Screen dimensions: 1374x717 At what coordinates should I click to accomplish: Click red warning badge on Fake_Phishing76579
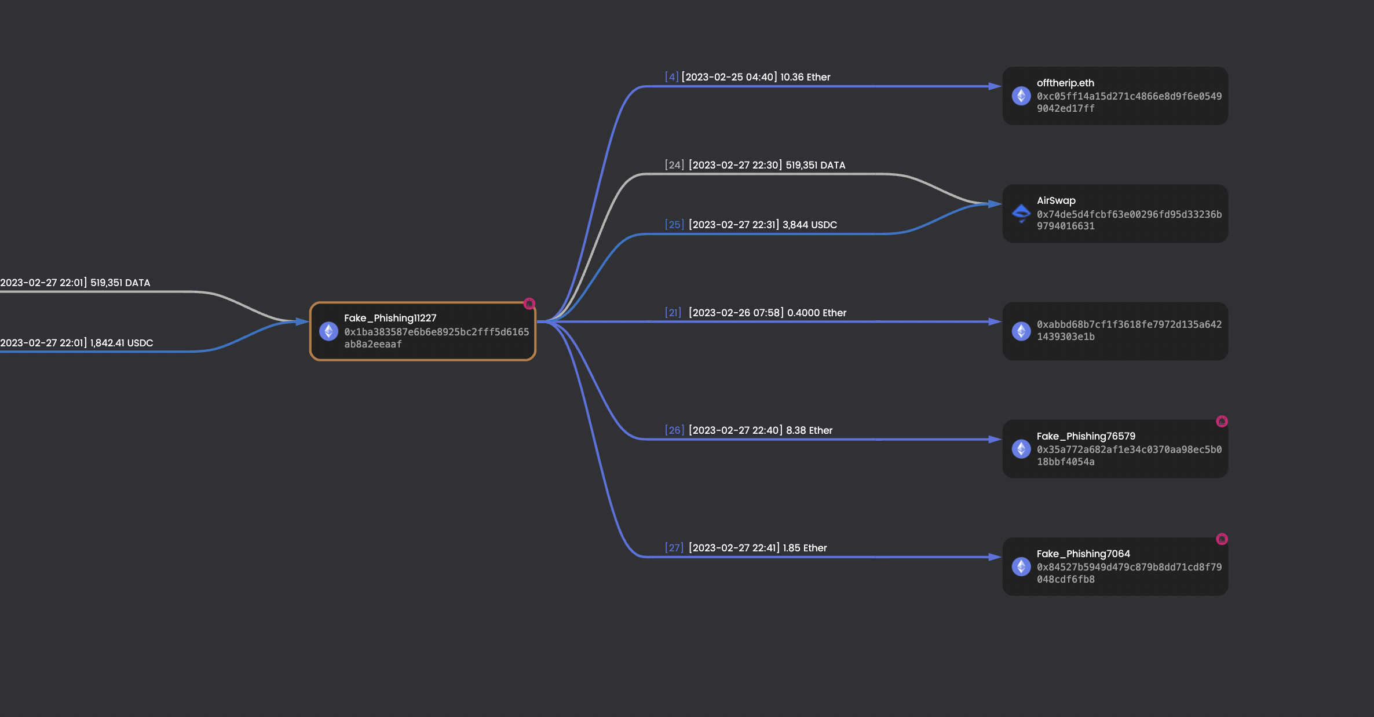point(1222,421)
